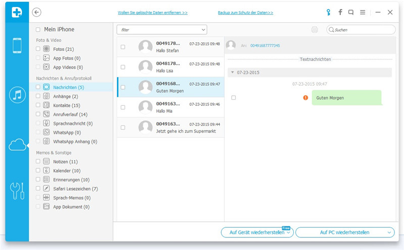Screen dimensions: 404x250
Task: Tick the Kontakte (15) checkbox
Action: point(38,105)
